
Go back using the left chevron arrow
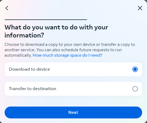(x=7, y=8)
